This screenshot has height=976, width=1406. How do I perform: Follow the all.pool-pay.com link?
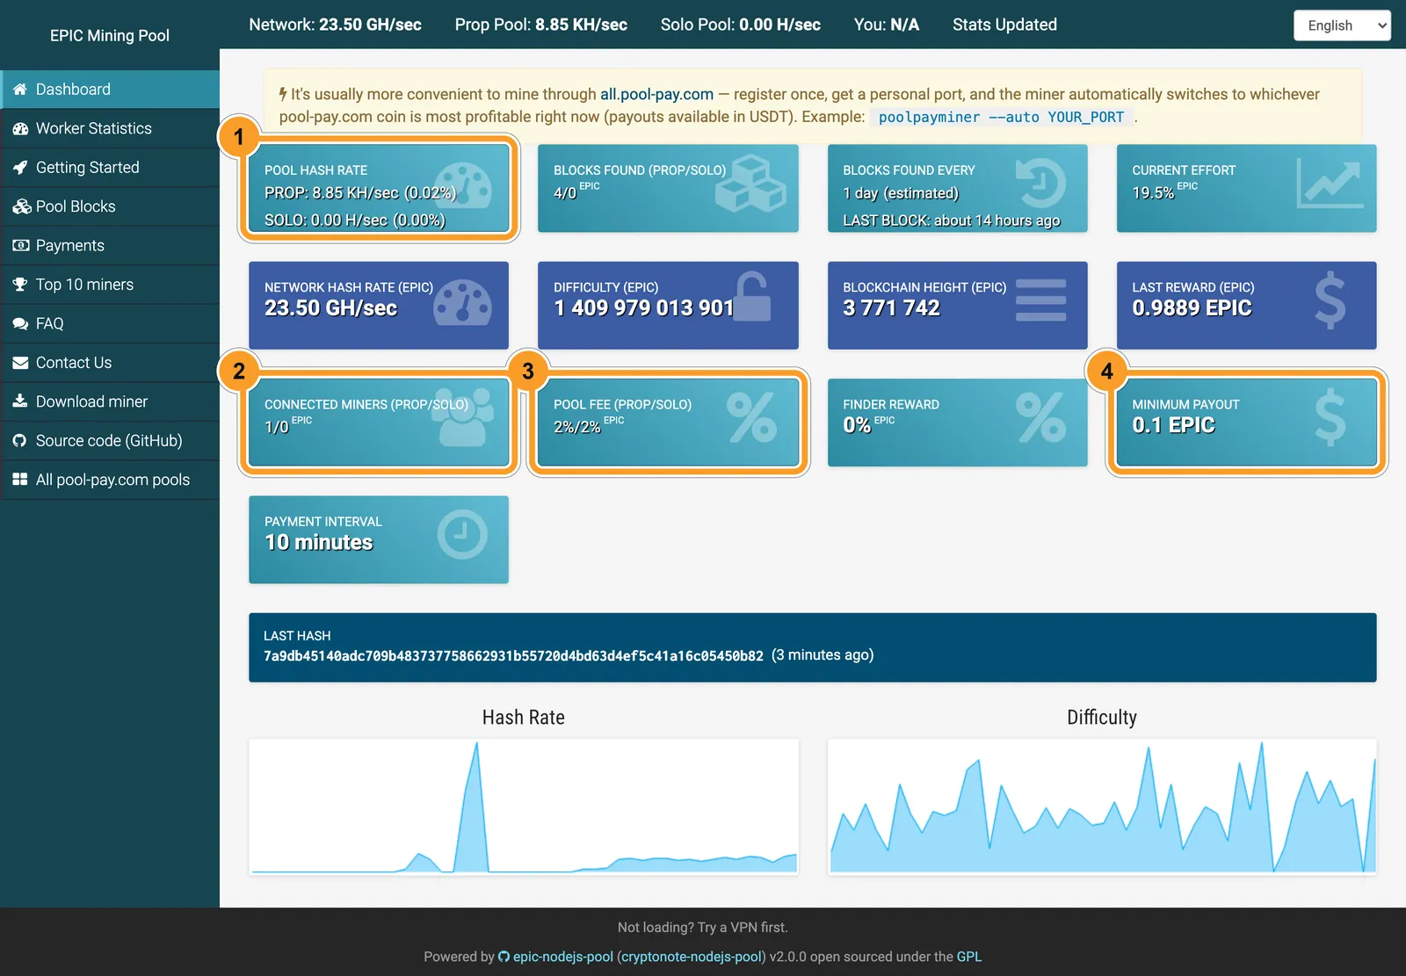(x=656, y=94)
